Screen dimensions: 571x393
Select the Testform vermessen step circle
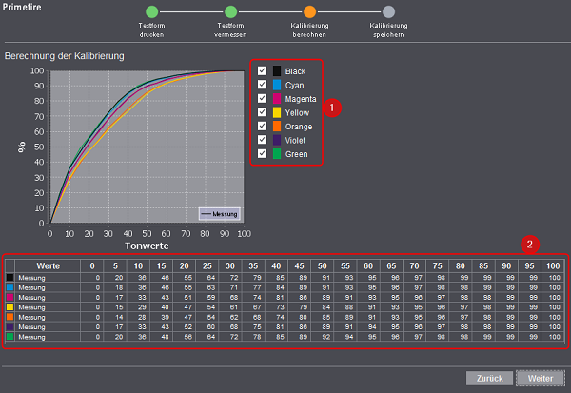[x=231, y=11]
